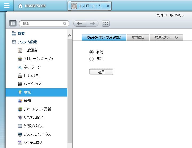Select the 有効 radio button
The image size is (192, 148).
pos(91,52)
